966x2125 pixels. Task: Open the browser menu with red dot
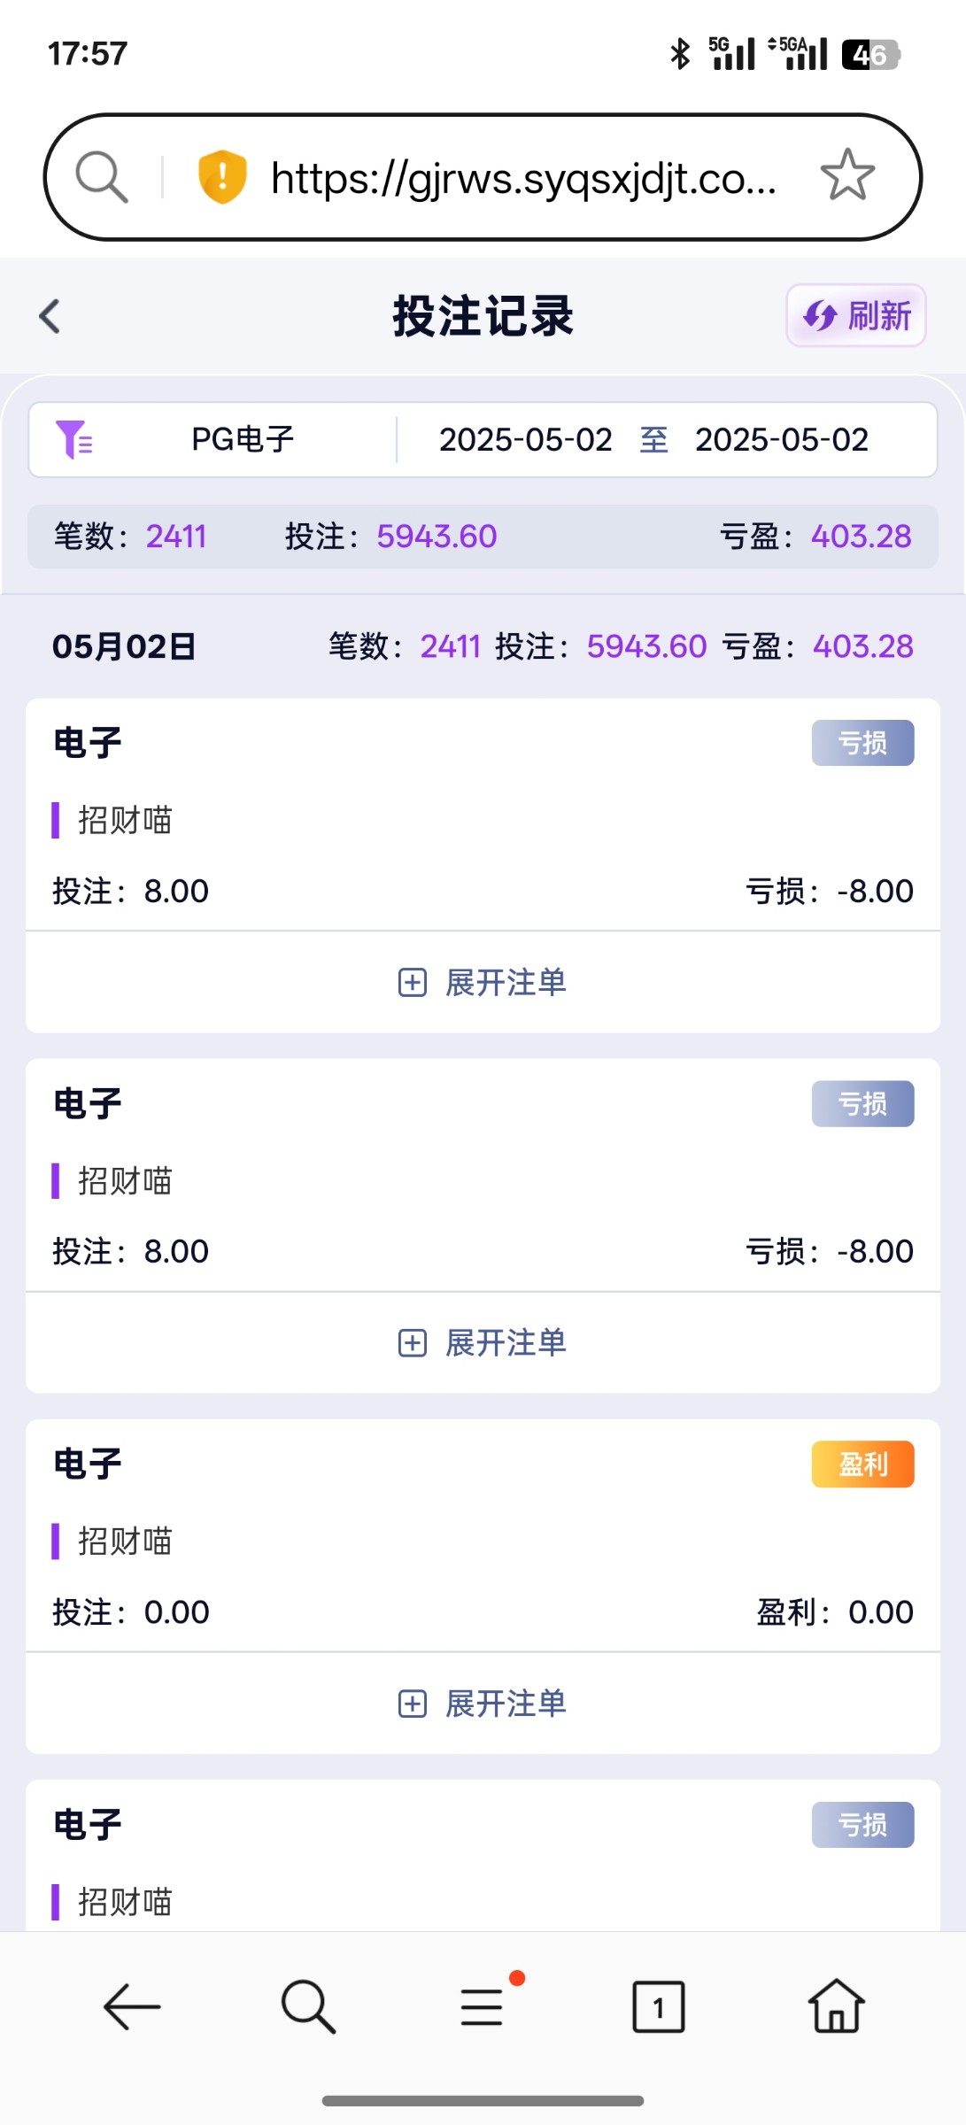click(483, 2006)
